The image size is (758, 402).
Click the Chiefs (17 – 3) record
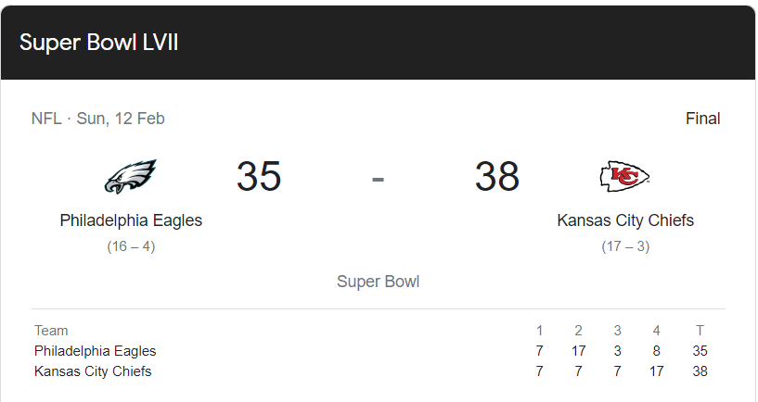pos(625,246)
